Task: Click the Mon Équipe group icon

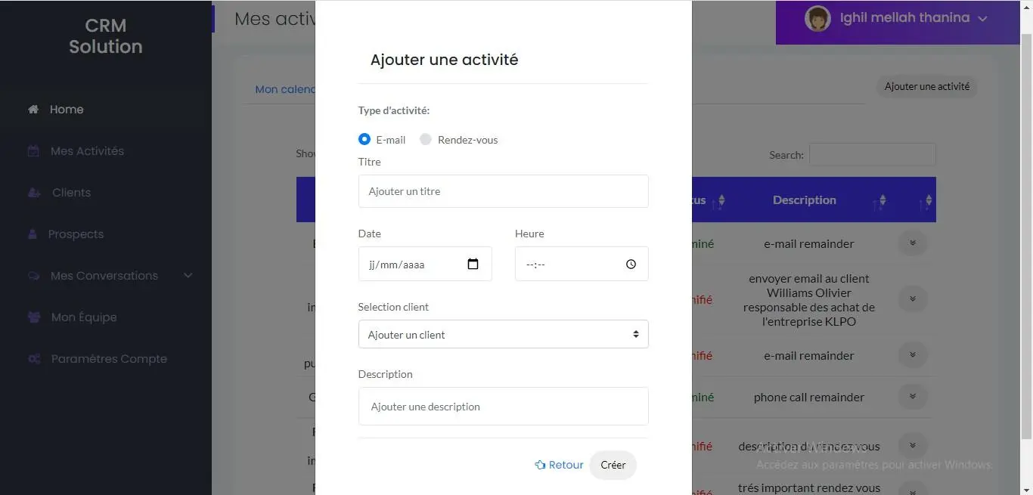Action: [x=34, y=317]
